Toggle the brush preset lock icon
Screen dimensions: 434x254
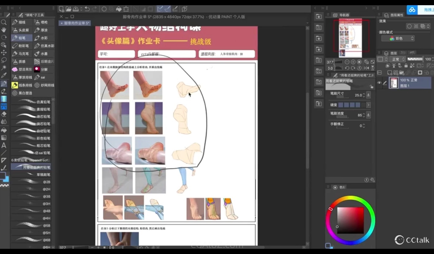(x=371, y=87)
